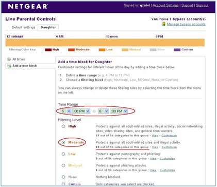Click the Live Parental Controls heading

coord(30,19)
